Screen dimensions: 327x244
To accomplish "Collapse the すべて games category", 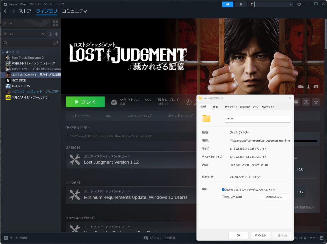I will (x=3, y=52).
